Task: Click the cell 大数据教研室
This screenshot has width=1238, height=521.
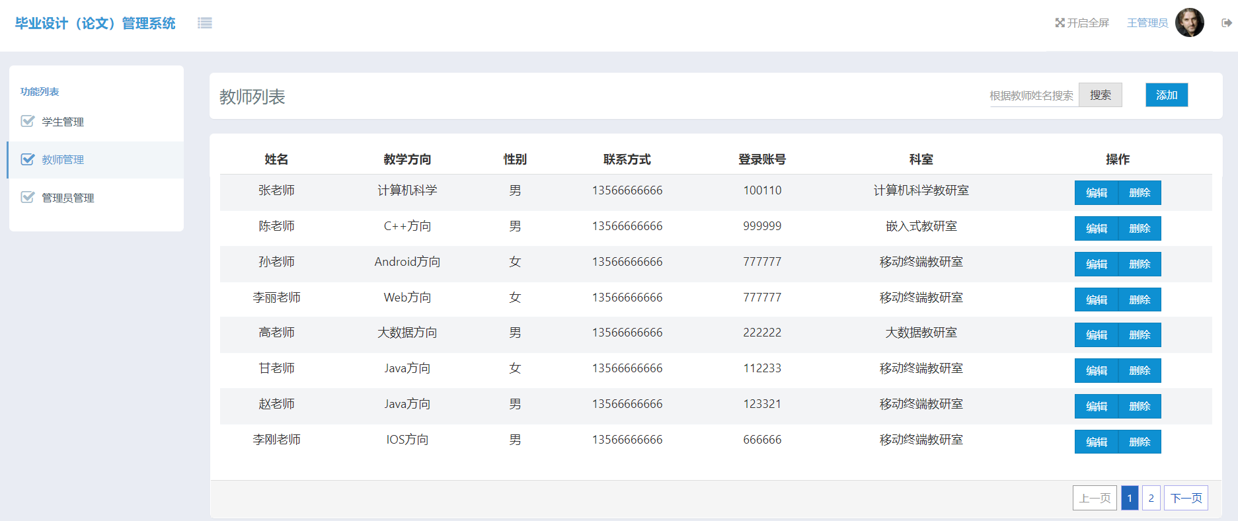Action: (921, 333)
